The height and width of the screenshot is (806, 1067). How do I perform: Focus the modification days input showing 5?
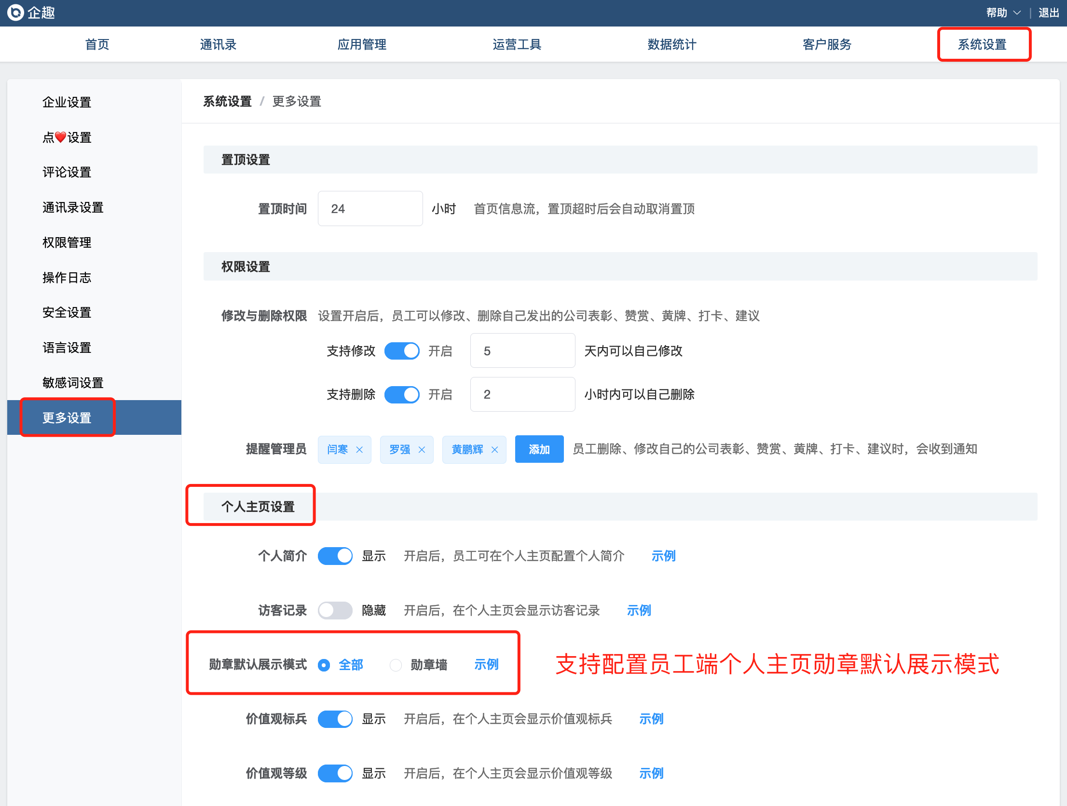(522, 351)
